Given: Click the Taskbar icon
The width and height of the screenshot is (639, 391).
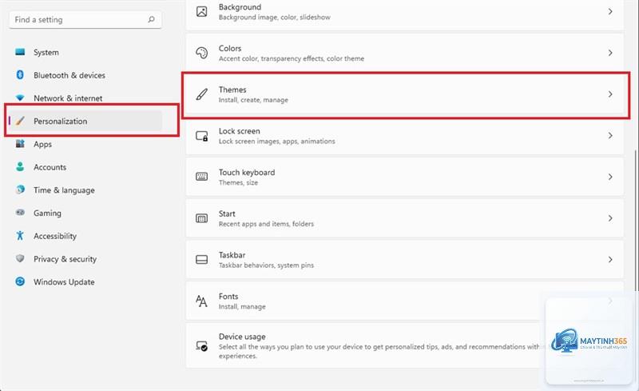Looking at the screenshot, I should 202,260.
